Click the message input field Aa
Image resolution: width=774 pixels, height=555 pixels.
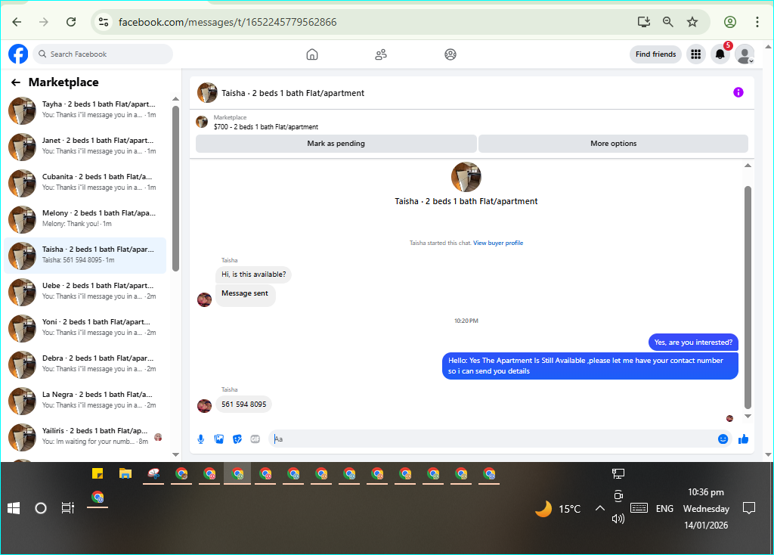click(x=494, y=439)
